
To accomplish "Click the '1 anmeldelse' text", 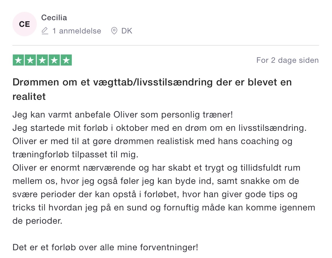I will pyautogui.click(x=77, y=31).
